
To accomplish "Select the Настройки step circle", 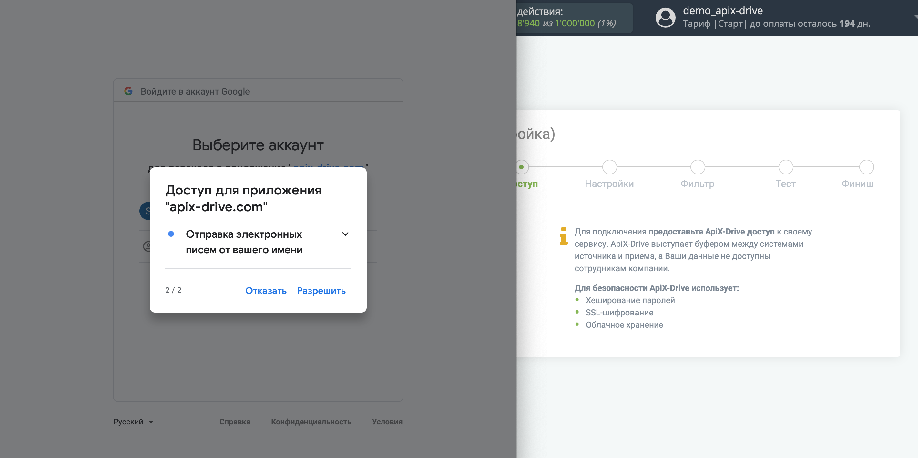I will (609, 167).
